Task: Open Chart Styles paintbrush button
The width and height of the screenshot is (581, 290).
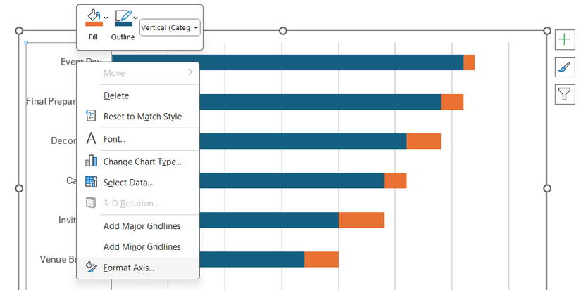Action: 565,67
